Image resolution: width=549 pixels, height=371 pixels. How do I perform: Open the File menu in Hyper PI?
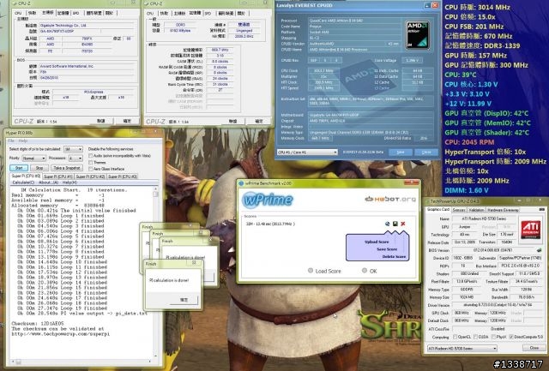coord(11,141)
